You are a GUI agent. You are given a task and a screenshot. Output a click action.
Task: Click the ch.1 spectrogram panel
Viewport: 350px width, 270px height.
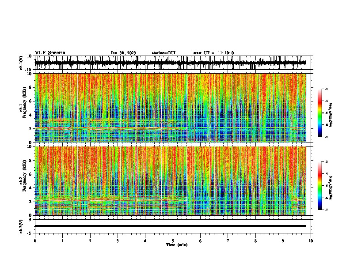click(171, 108)
